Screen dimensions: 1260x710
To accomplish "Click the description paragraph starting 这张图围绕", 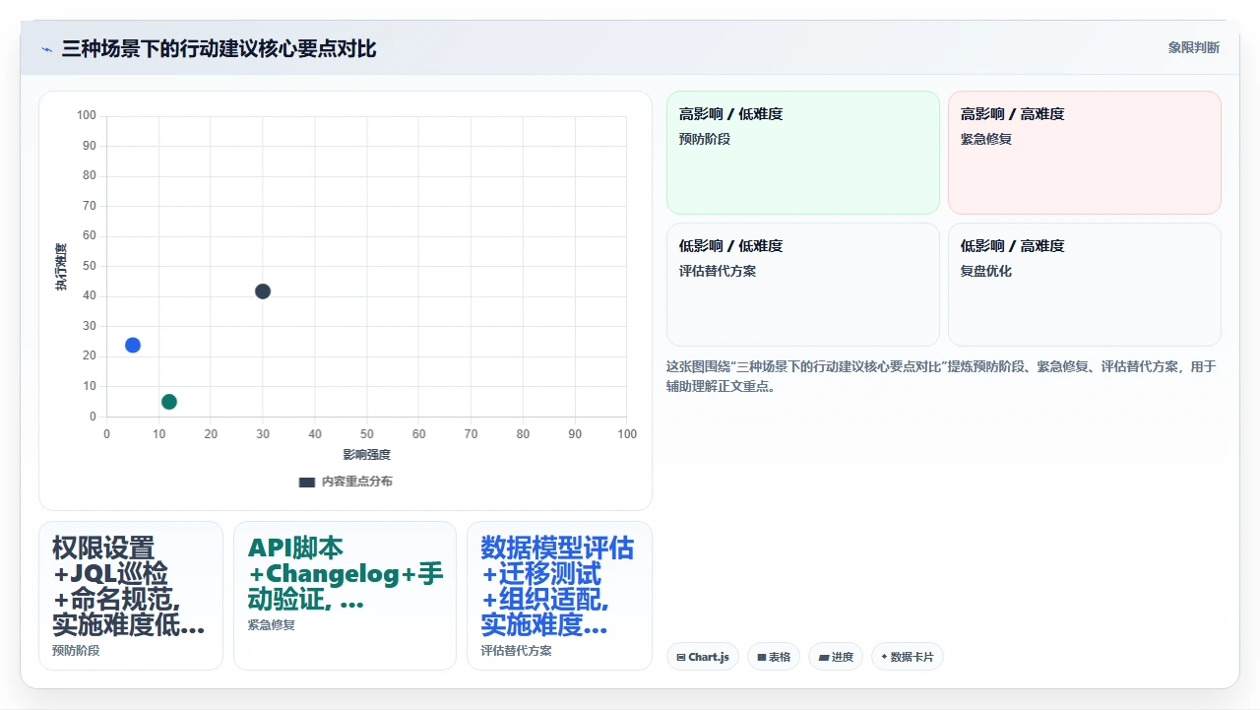I will 941,376.
